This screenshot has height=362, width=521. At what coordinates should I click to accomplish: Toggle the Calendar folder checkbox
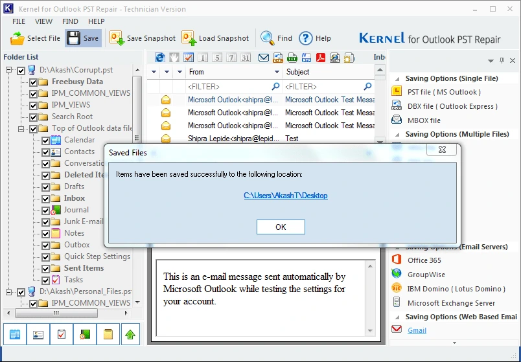(45, 140)
